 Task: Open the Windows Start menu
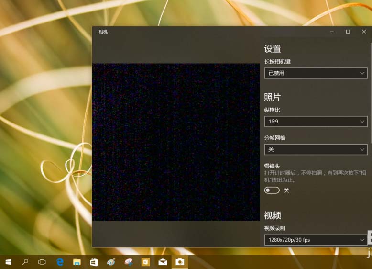8,262
